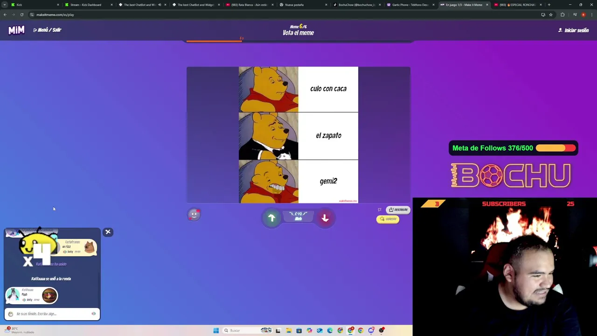The width and height of the screenshot is (597, 336).
Task: Bookmark this page with star icon
Action: point(551,14)
